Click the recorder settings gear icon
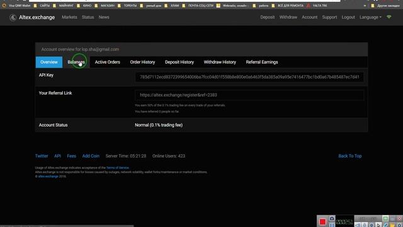 click(x=399, y=225)
